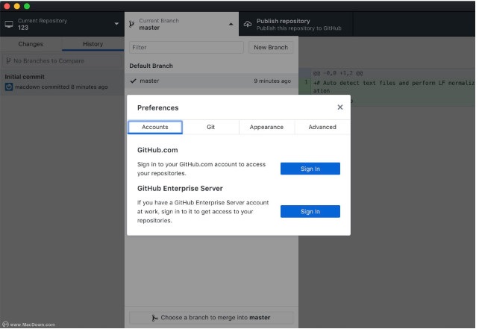Switch to the Git preferences tab
The height and width of the screenshot is (329, 479).
tap(211, 127)
